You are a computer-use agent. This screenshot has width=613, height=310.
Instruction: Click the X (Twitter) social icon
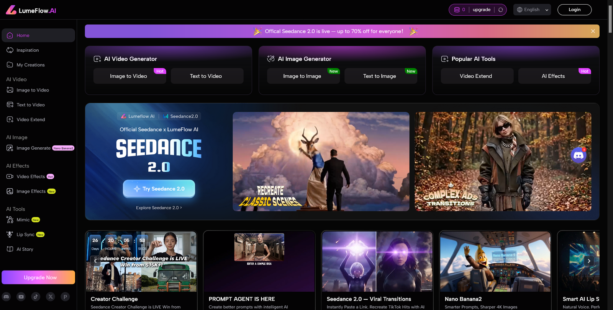[51, 297]
